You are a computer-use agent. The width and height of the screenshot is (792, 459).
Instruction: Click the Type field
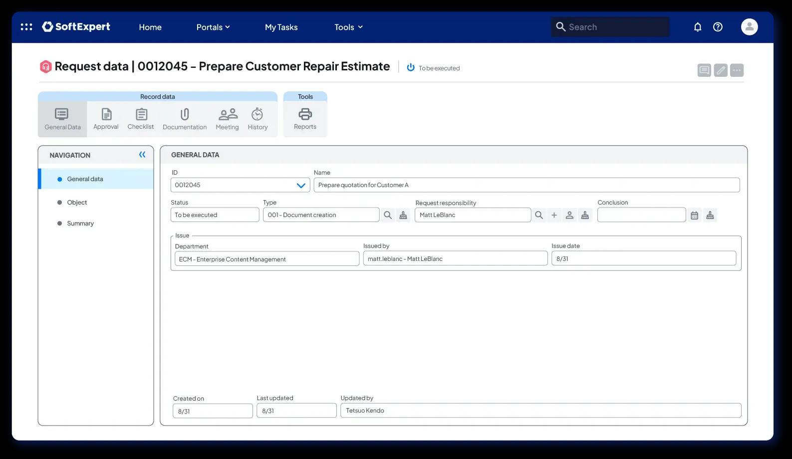321,215
